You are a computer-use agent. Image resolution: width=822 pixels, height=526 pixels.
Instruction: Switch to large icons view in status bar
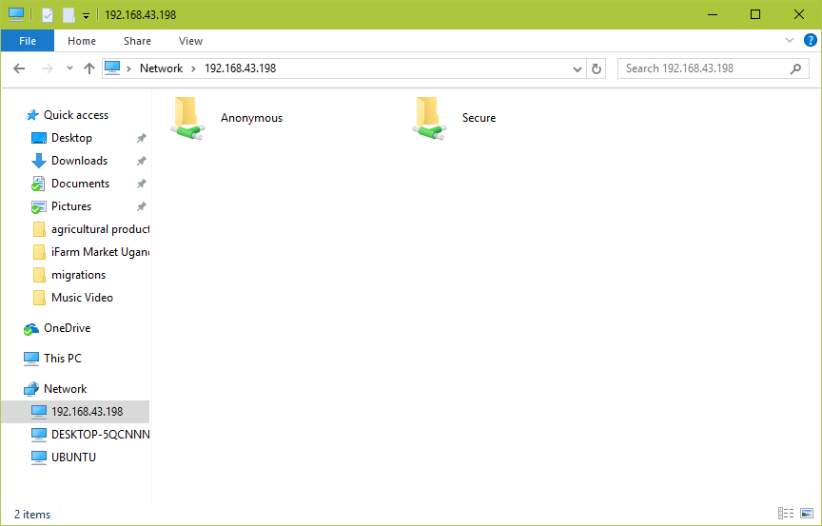[x=806, y=514]
